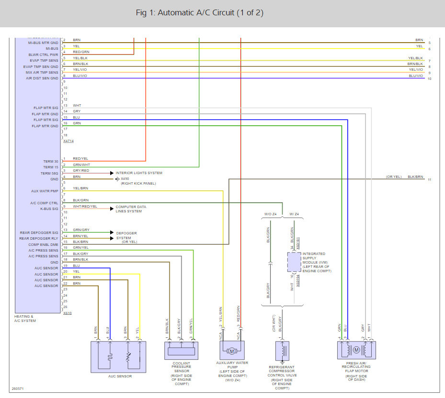
Task: Select the fresh air recirculating flap motor symbol
Action: (x=356, y=350)
